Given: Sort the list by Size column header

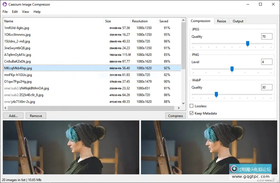Looking at the screenshot, I should point(117,21).
